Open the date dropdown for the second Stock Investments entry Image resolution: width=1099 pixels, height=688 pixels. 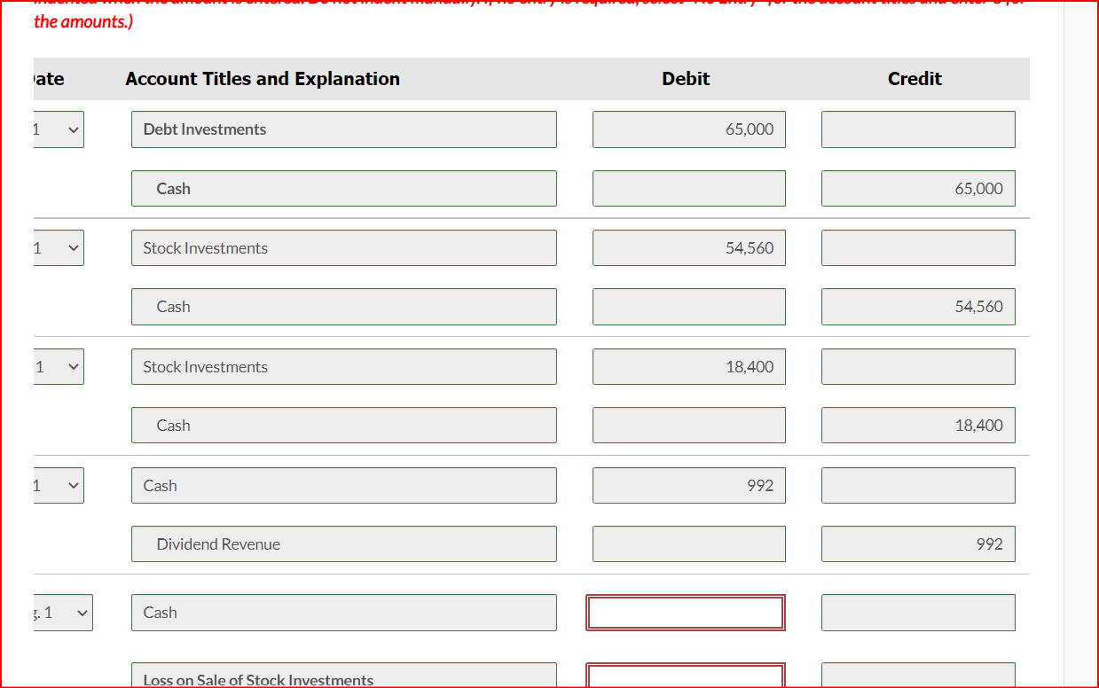(56, 366)
